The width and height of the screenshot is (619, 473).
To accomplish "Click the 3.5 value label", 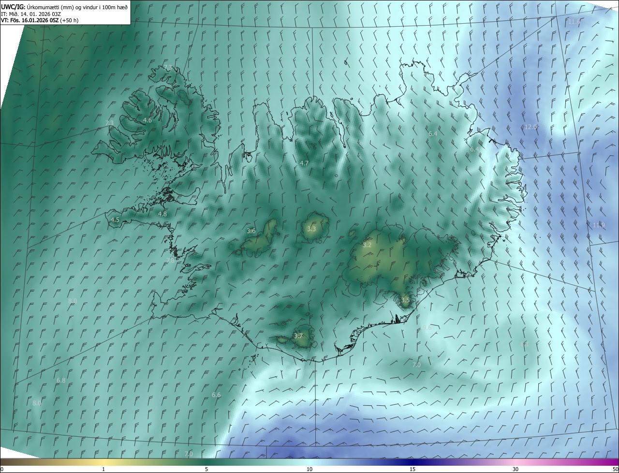I will pyautogui.click(x=405, y=300).
